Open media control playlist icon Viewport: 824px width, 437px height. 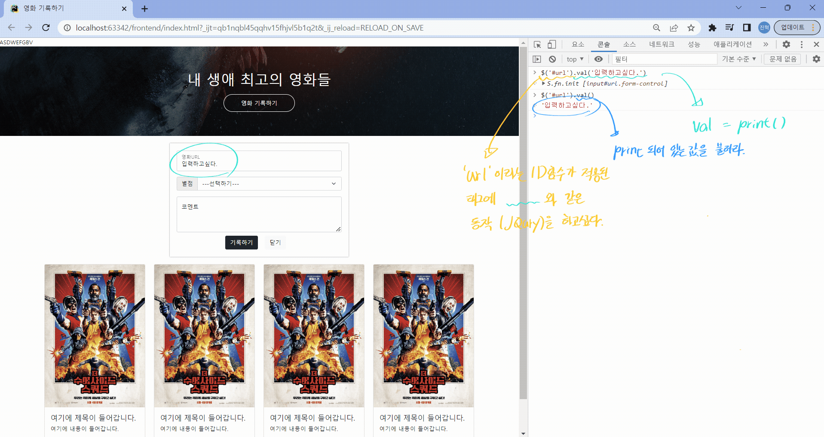[x=729, y=28]
